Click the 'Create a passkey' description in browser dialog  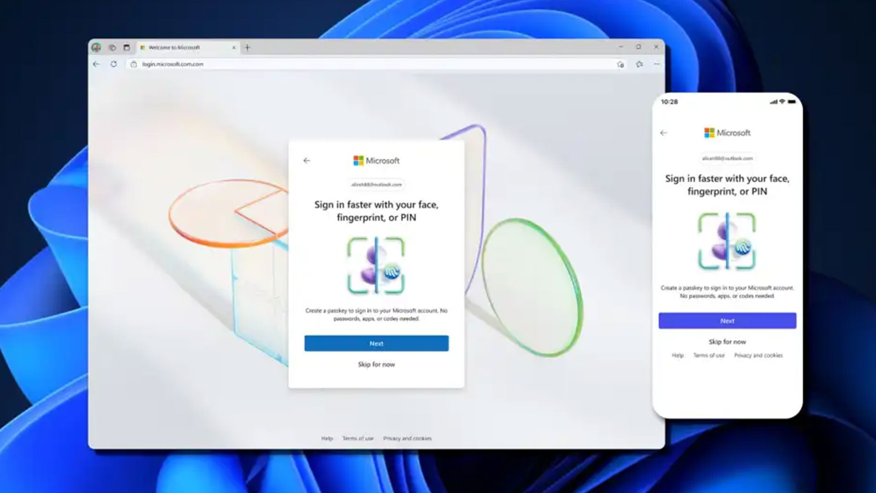tap(377, 314)
